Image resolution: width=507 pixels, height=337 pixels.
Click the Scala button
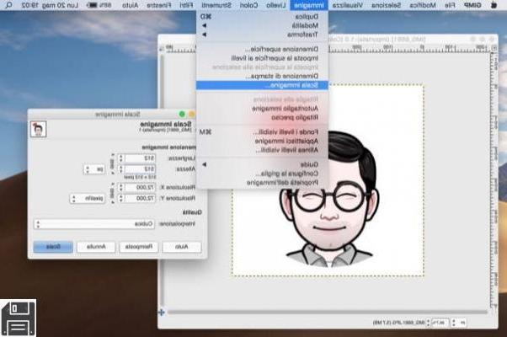click(x=53, y=247)
